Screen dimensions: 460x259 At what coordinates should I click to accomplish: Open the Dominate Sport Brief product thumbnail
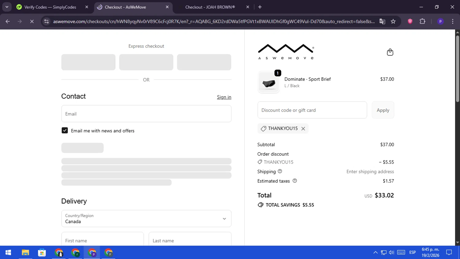coord(269,83)
